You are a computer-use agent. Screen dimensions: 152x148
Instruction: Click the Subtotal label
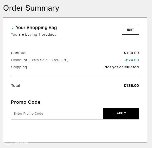(x=19, y=53)
